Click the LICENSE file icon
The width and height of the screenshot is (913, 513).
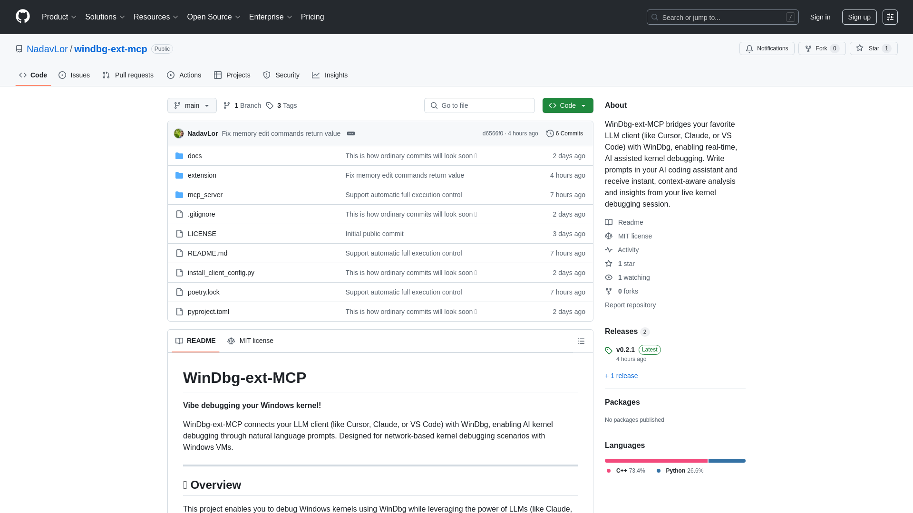click(x=179, y=234)
